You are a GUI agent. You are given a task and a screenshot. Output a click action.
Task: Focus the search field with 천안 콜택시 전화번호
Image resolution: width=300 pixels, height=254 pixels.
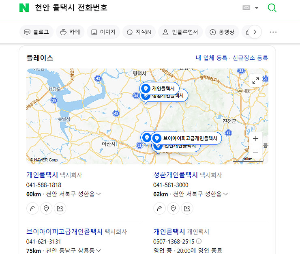71,8
